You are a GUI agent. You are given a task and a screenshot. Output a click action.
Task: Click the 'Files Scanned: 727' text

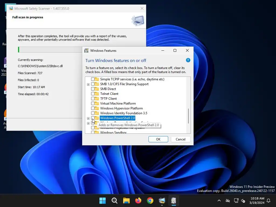[30, 73]
